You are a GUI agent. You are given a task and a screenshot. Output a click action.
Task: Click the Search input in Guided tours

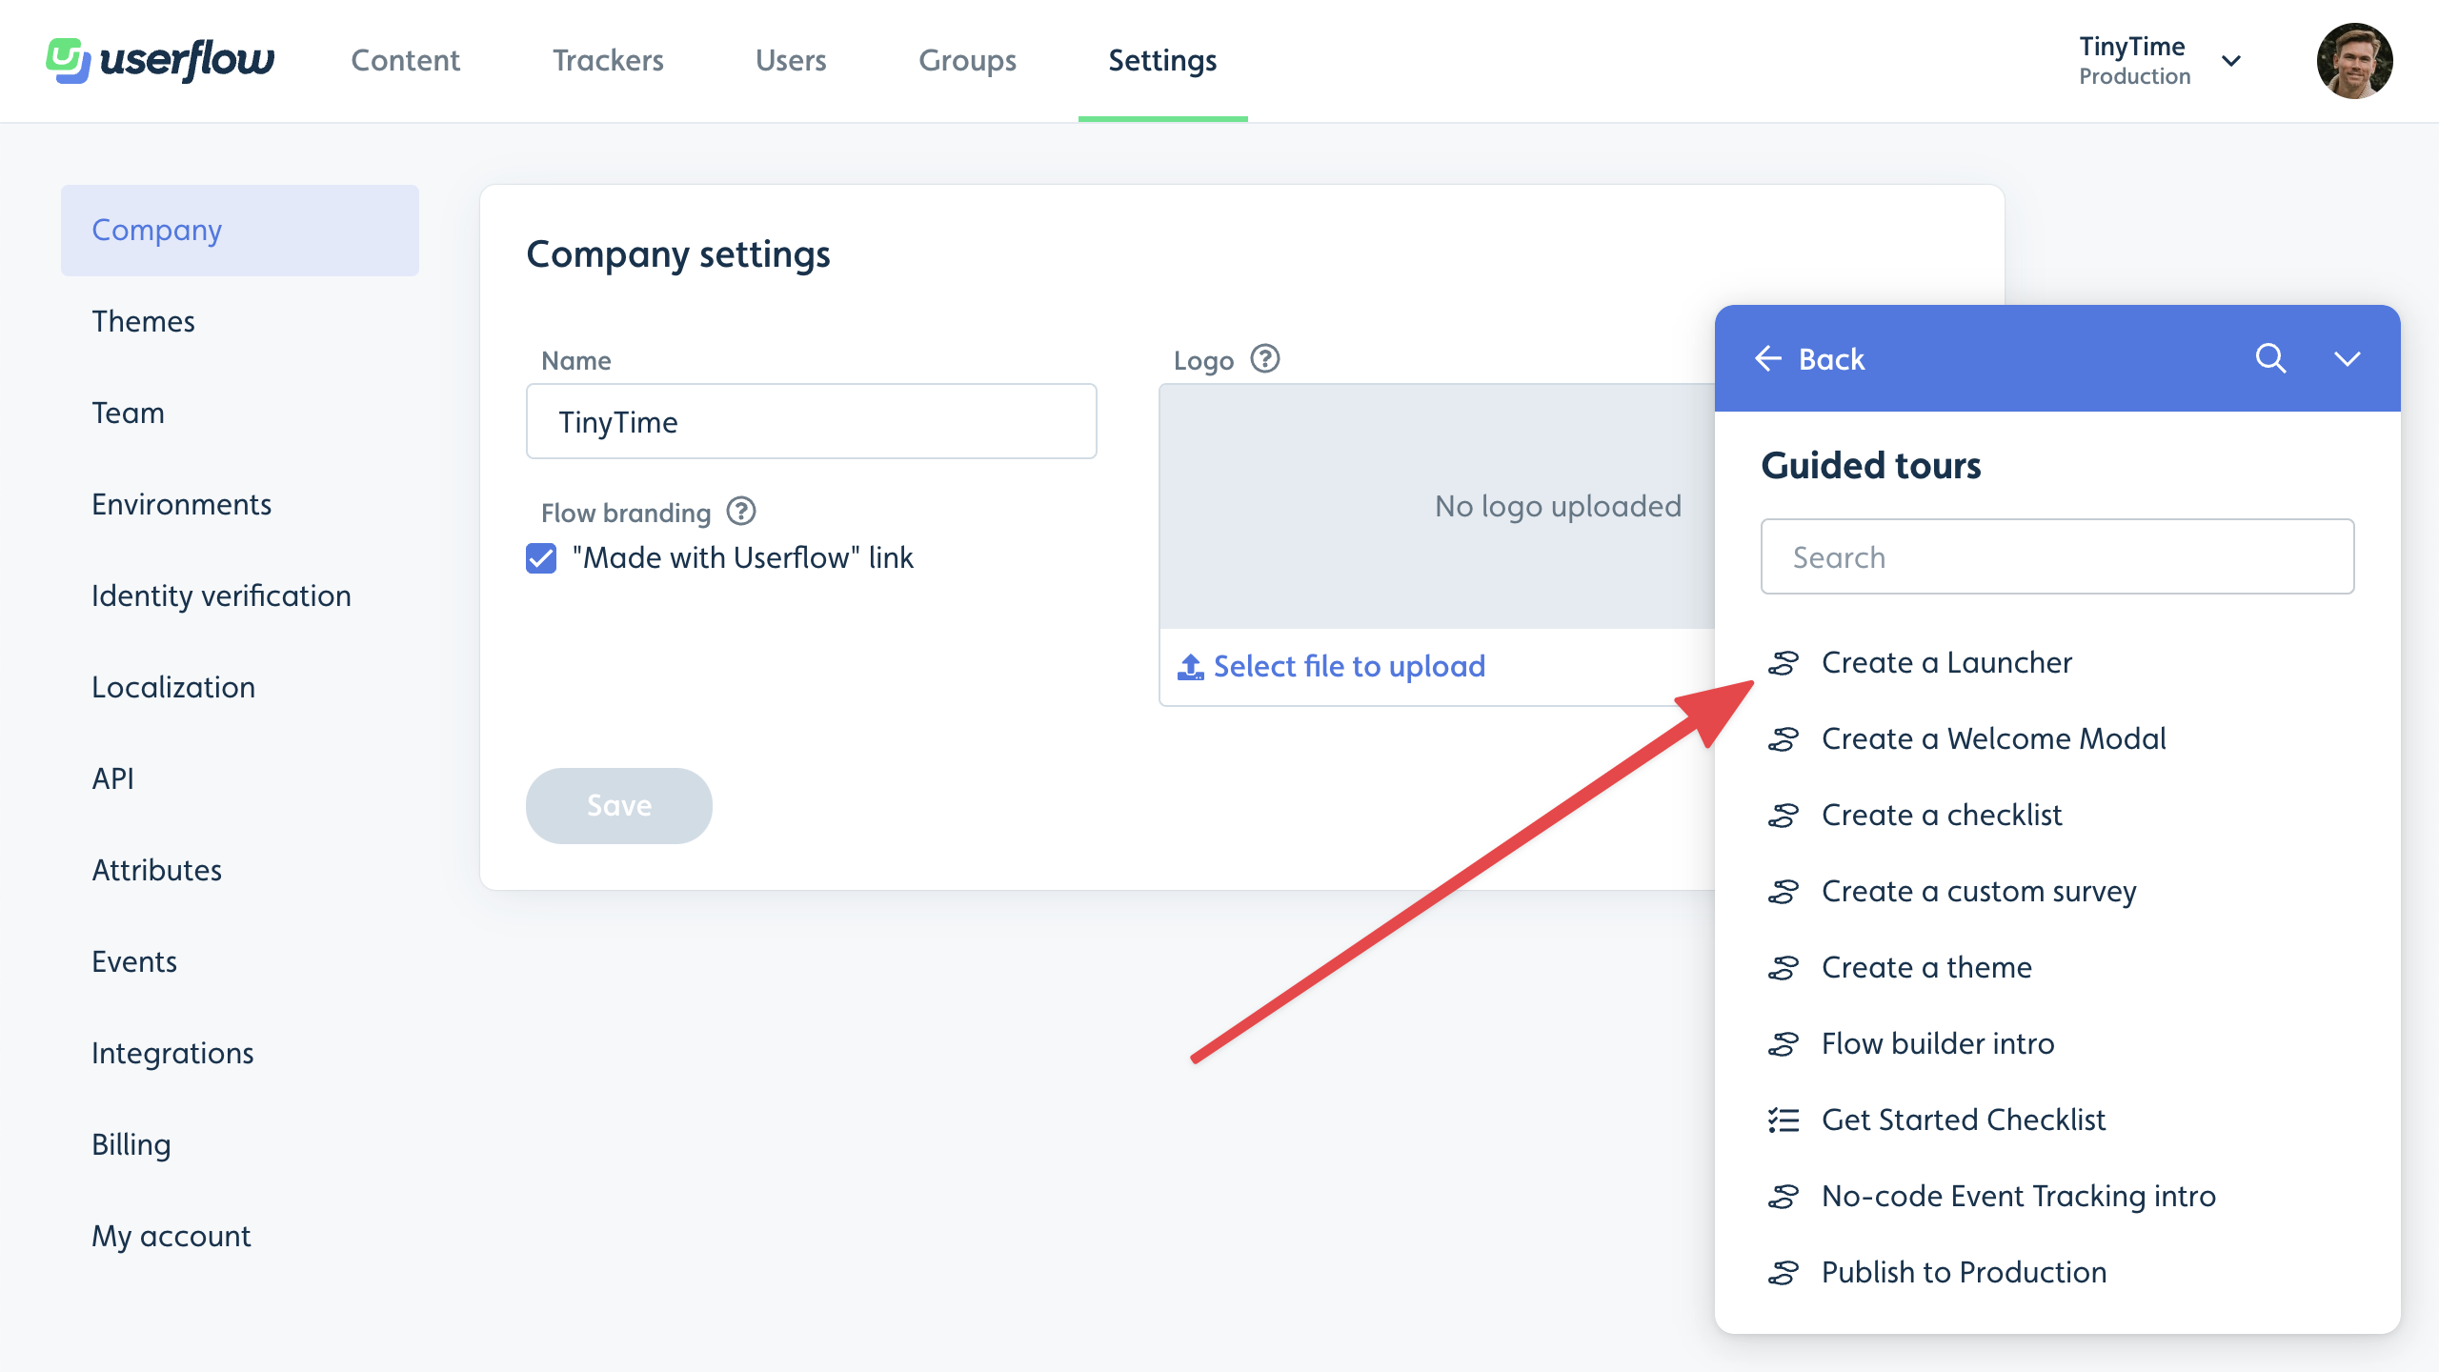click(2057, 556)
